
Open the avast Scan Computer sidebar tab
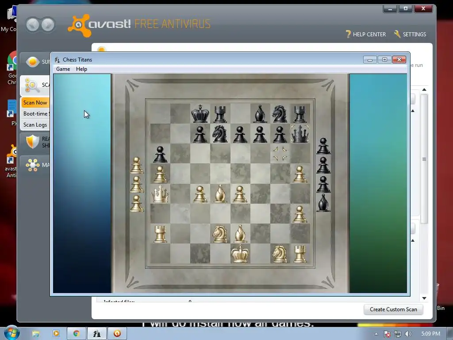click(x=35, y=85)
